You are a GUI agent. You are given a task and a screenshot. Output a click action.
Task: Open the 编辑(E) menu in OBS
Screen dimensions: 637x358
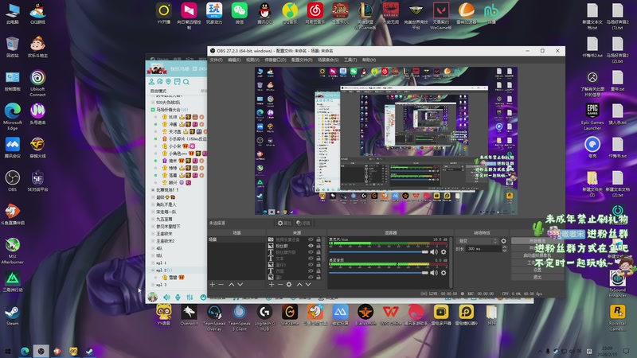coord(234,60)
